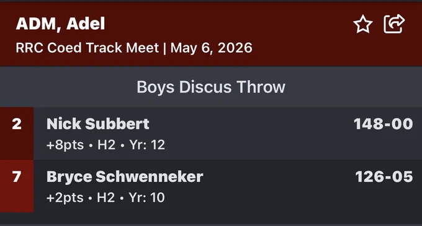This screenshot has height=226, width=422.
Task: Open RRC Coed Track Meet subtitle
Action: tap(88, 48)
